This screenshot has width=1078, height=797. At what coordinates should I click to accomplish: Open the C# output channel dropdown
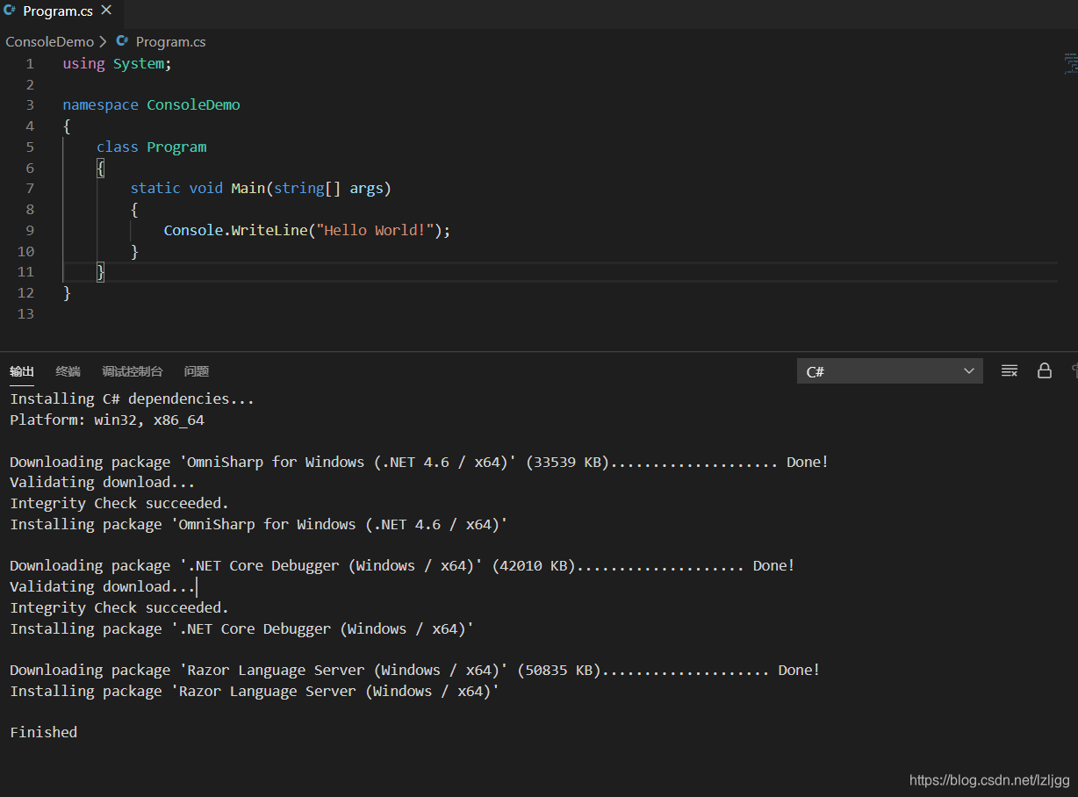coord(890,371)
